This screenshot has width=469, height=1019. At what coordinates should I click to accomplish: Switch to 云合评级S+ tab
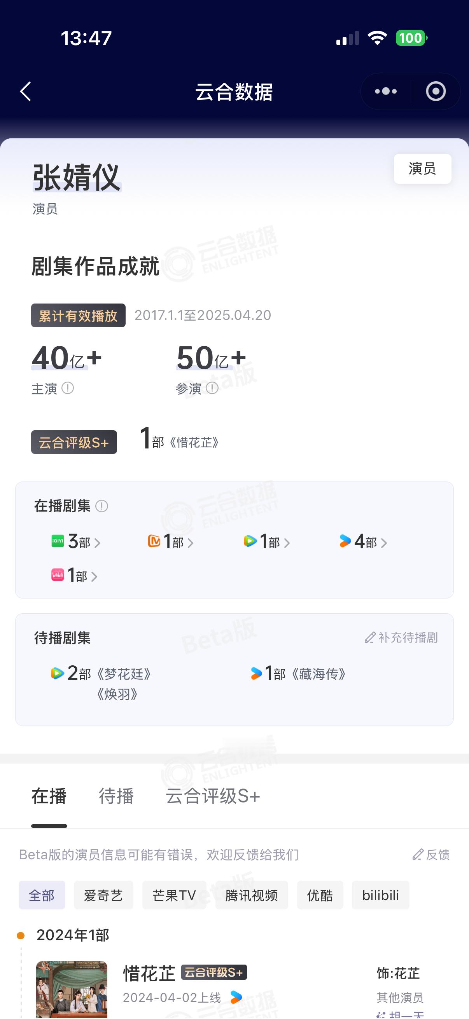coord(213,796)
